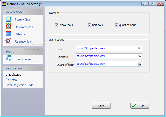
Task: Click the Go home link
Action: (11, 80)
